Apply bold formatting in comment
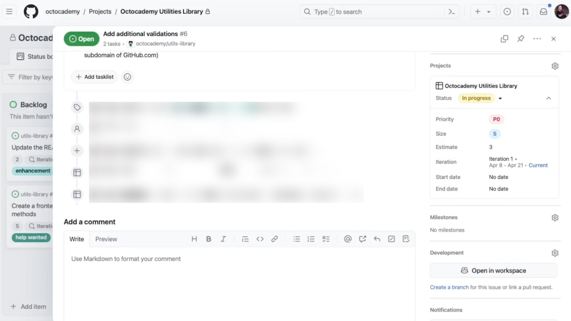This screenshot has height=321, width=571. click(209, 239)
